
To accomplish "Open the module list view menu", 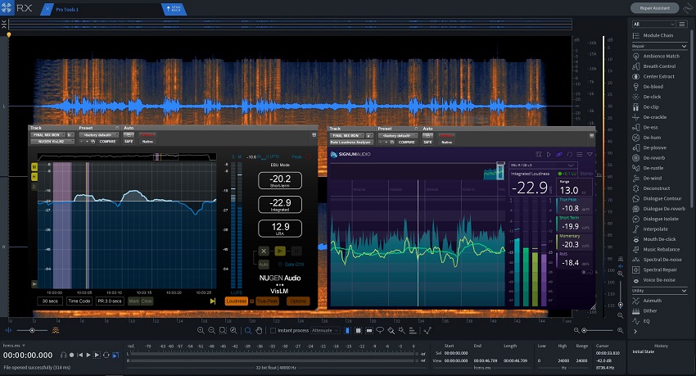I will coord(682,24).
